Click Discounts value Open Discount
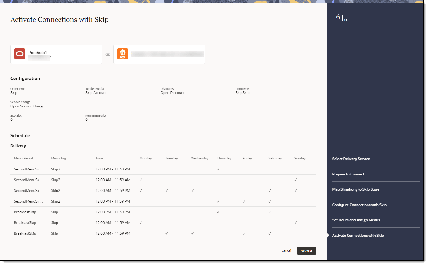The width and height of the screenshot is (428, 265). pos(172,93)
